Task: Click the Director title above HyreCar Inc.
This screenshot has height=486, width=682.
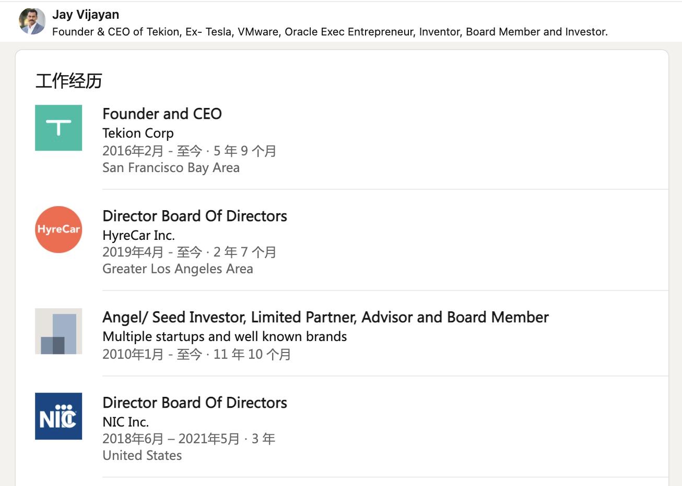Action: point(194,216)
